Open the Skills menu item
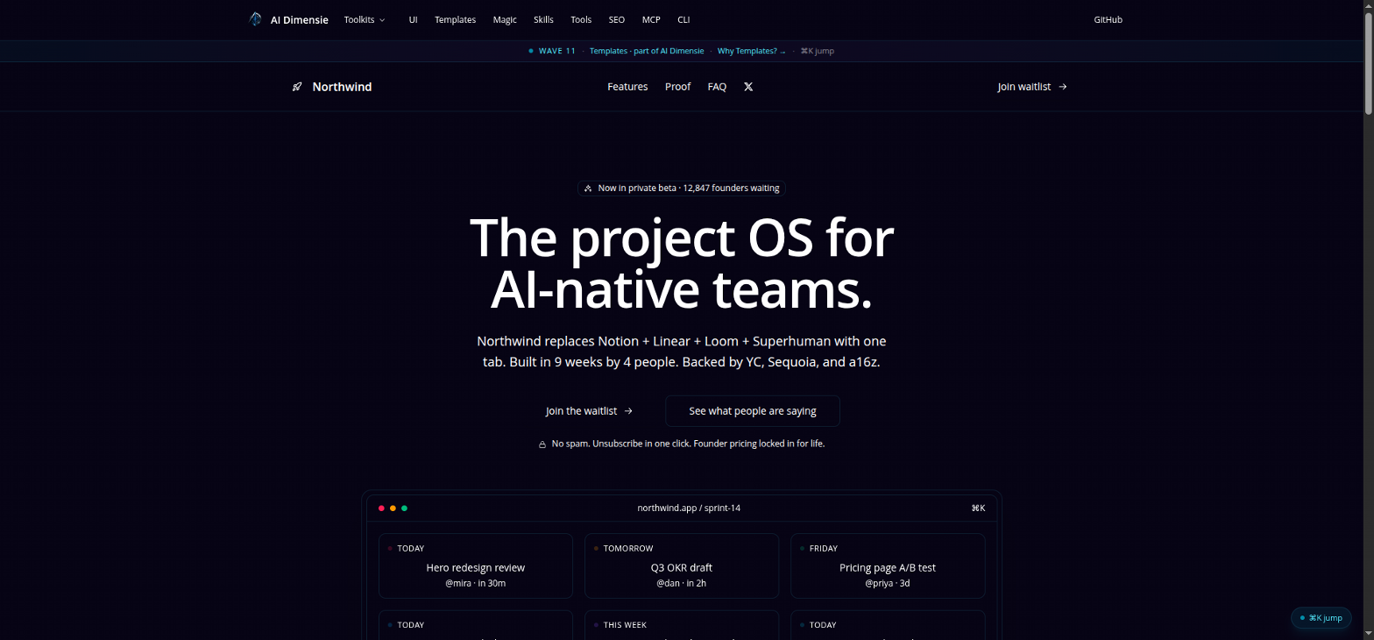This screenshot has width=1374, height=640. click(543, 19)
